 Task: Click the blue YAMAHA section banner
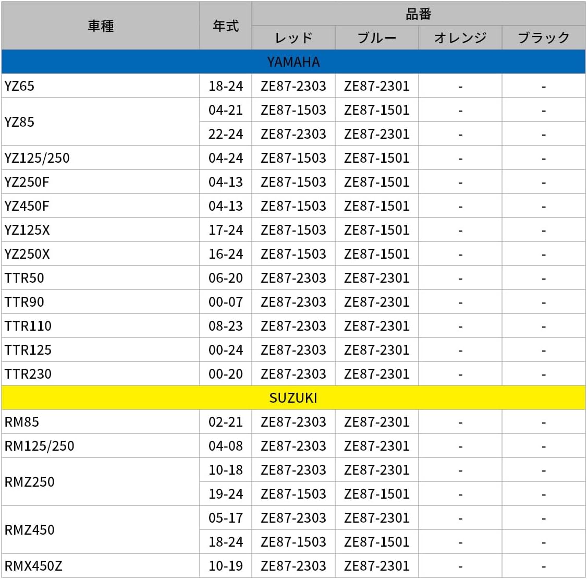[x=293, y=62]
